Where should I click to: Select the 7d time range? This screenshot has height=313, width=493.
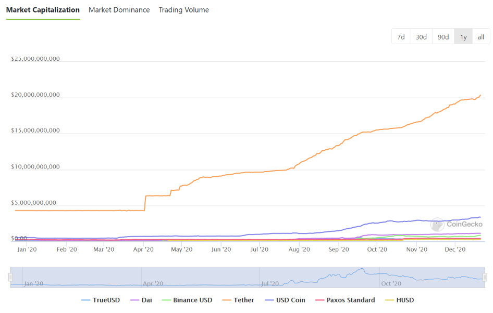[401, 37]
